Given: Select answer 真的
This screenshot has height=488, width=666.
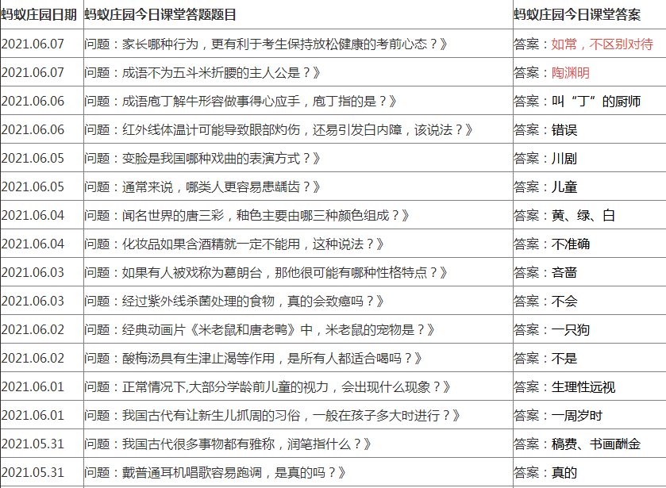Looking at the screenshot, I should [x=564, y=472].
